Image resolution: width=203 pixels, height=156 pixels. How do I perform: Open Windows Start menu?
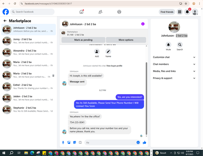[4, 153]
